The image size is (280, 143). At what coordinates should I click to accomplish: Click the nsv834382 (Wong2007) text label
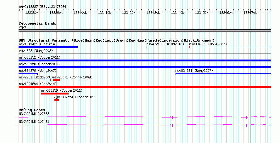208,44
